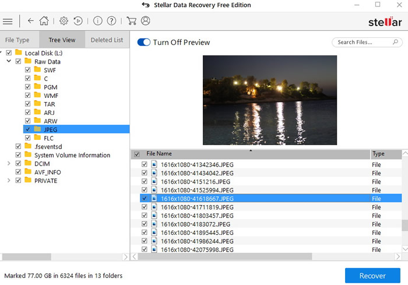
Task: Click the Recover button
Action: [x=372, y=276]
